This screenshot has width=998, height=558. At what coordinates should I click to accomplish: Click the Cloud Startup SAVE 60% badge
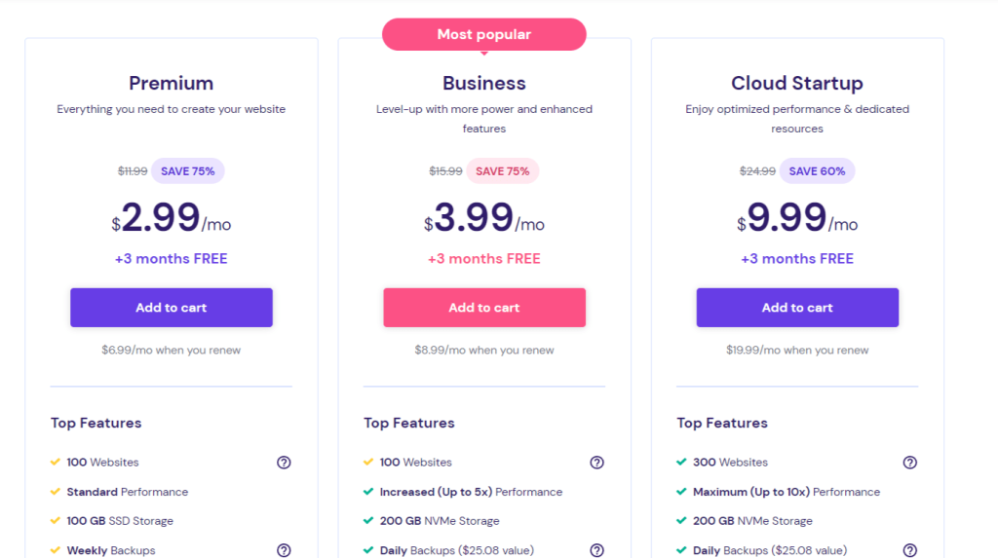coord(818,171)
